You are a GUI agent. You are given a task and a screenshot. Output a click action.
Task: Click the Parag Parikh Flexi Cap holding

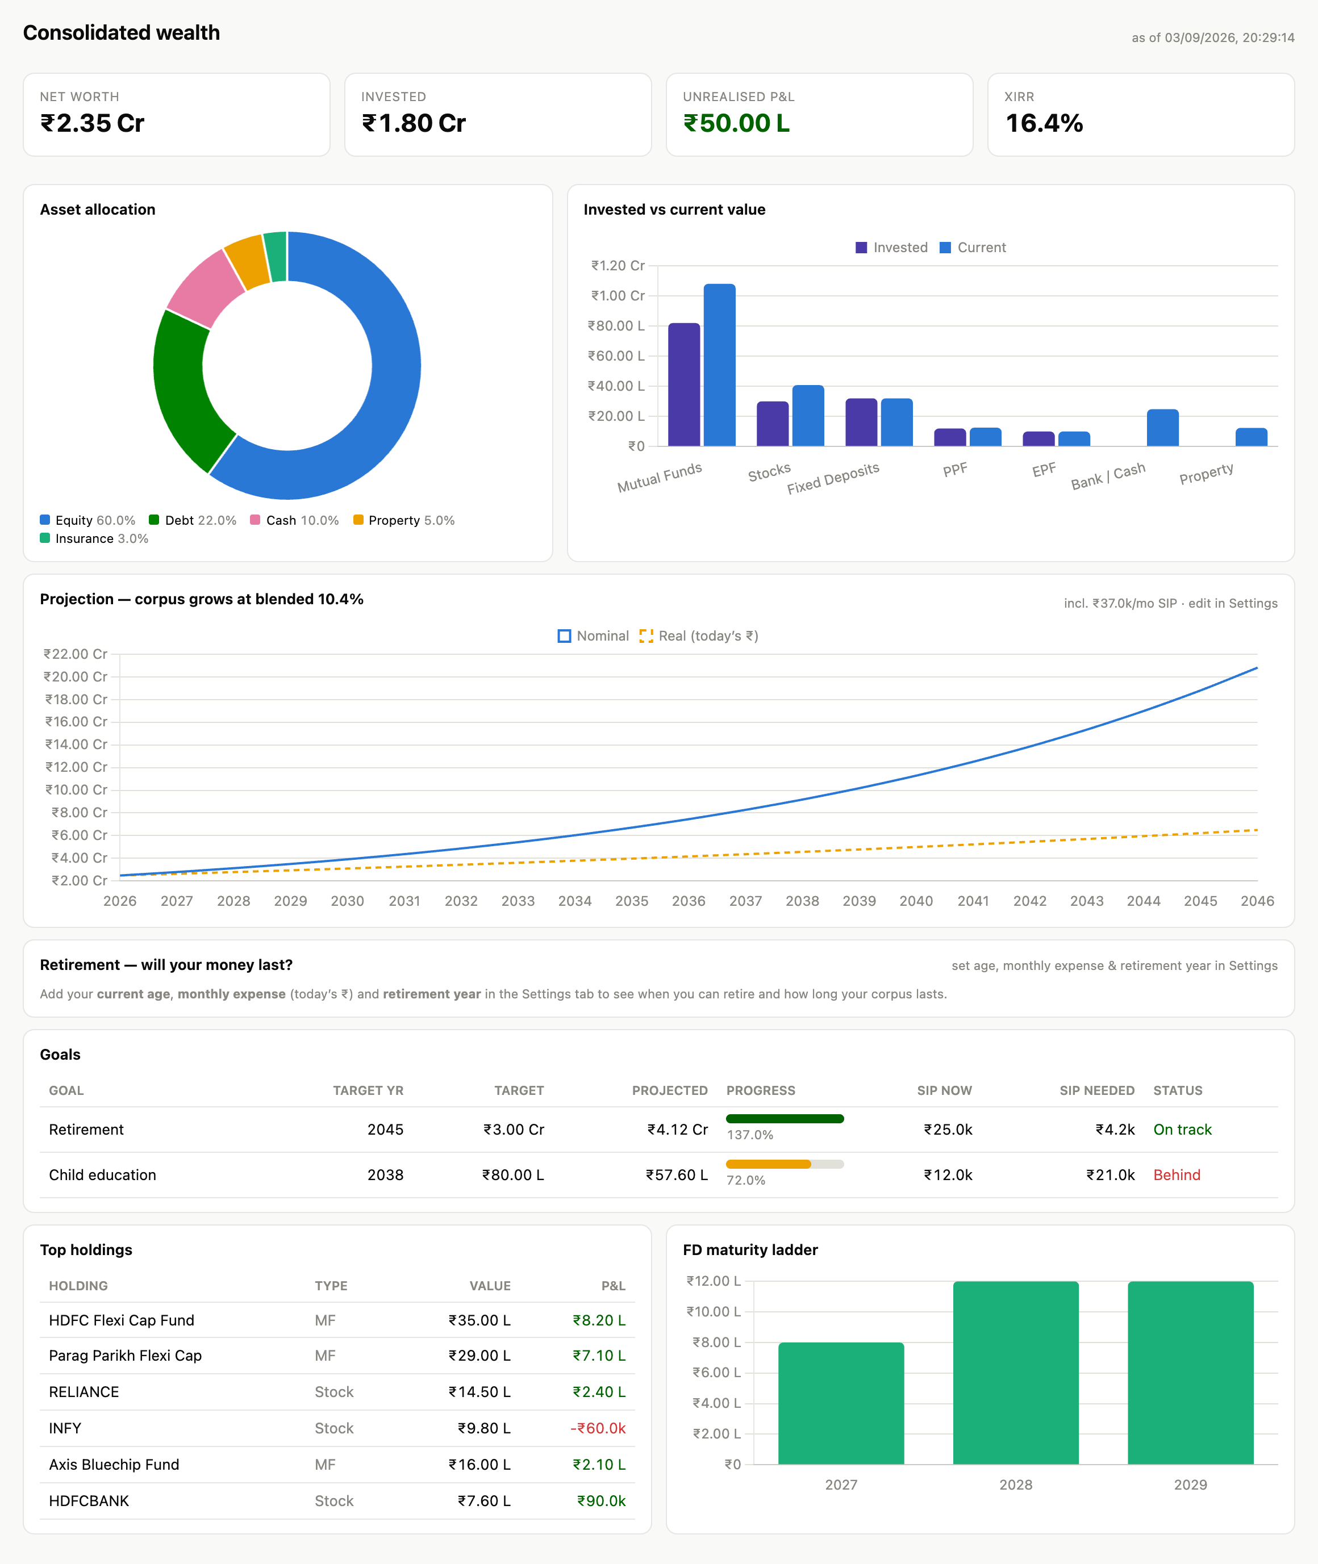[x=125, y=1356]
